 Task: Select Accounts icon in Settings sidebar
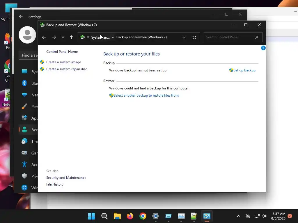coord(24,130)
